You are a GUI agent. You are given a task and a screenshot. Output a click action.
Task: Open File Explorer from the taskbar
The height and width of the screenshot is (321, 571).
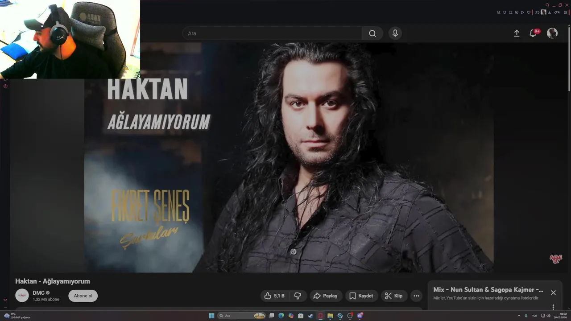coord(330,316)
